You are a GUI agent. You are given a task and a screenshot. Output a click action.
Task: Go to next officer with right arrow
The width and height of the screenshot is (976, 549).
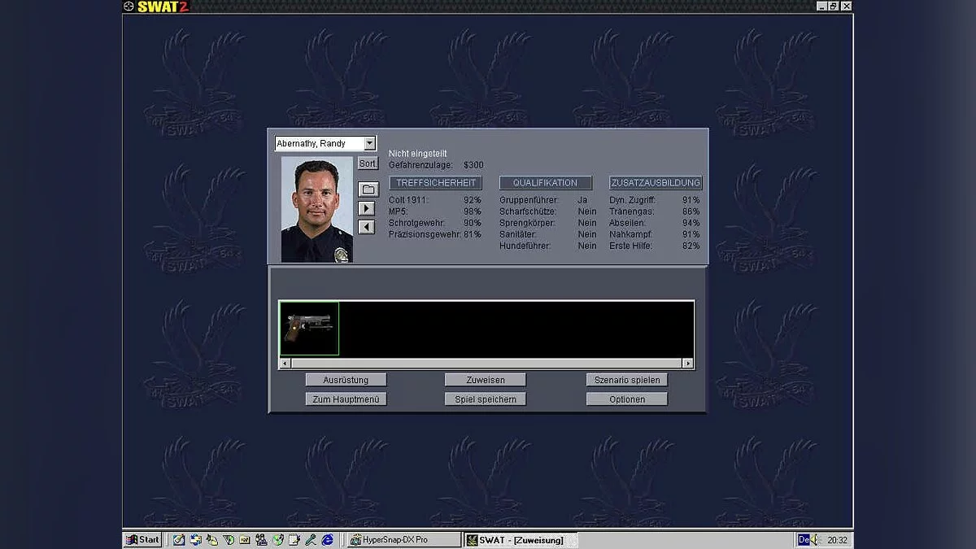click(x=367, y=209)
